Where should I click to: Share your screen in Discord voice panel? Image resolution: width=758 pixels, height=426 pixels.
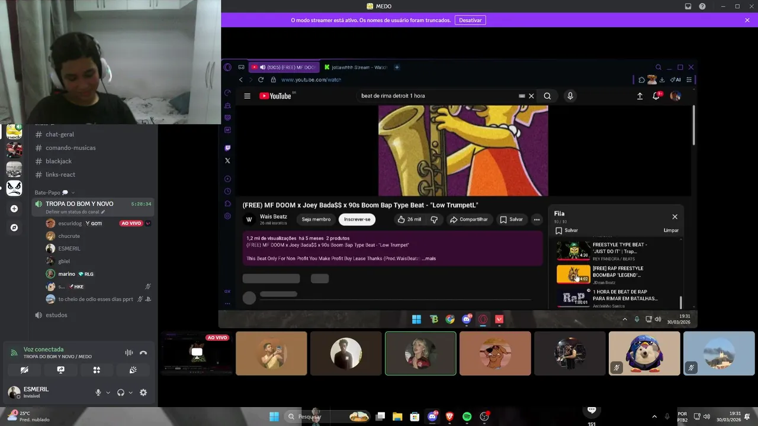[x=60, y=370]
